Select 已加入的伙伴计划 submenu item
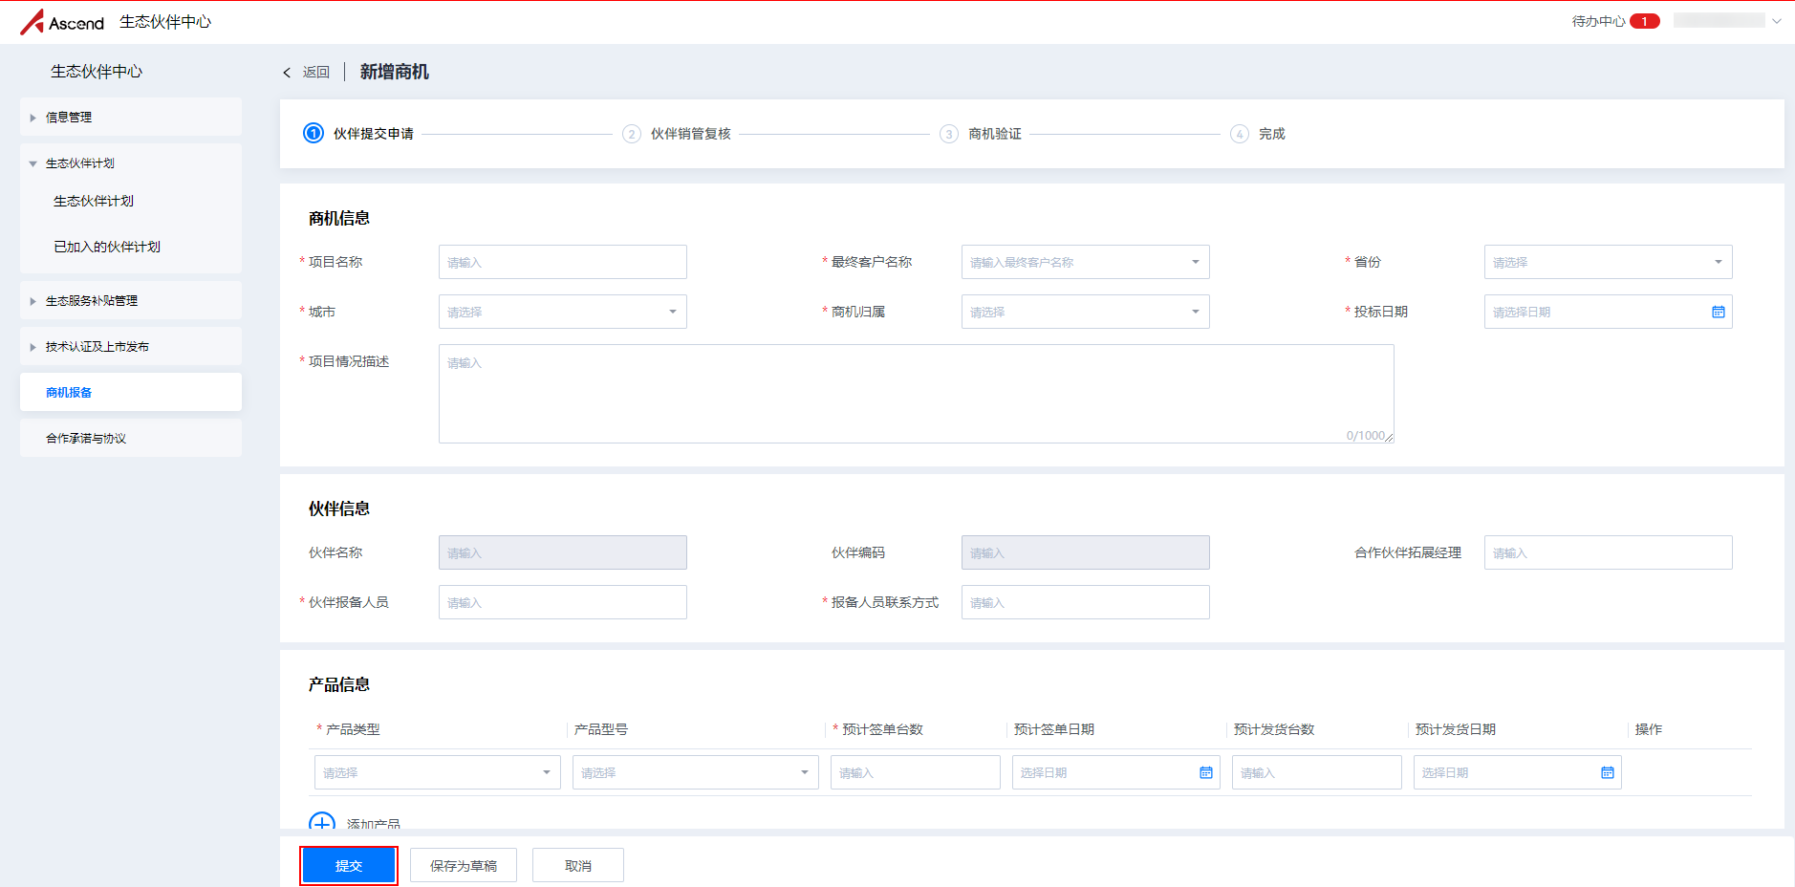 [x=107, y=247]
